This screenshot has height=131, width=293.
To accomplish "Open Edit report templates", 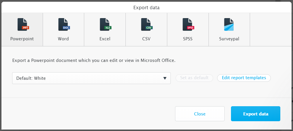I will pos(244,78).
